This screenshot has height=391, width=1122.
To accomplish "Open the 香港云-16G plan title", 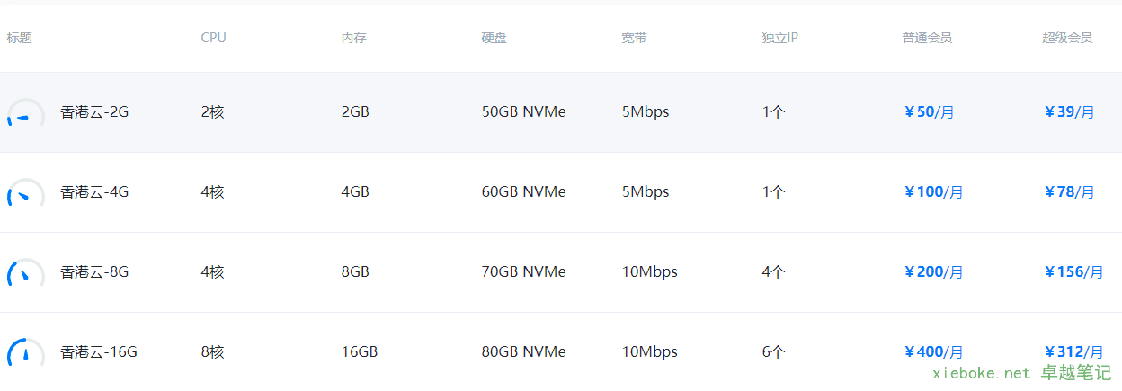I will 99,351.
